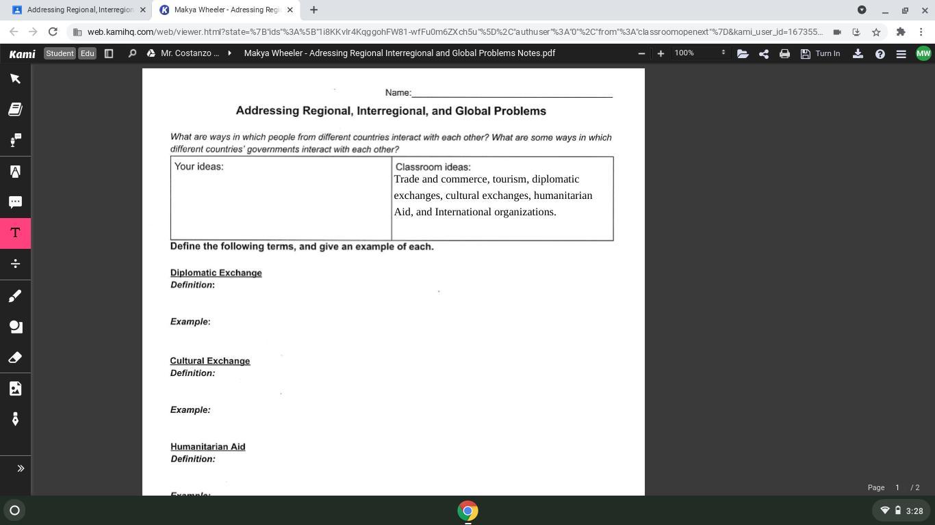Image resolution: width=935 pixels, height=525 pixels.
Task: Select the Drawing brush tool
Action: pyautogui.click(x=15, y=296)
